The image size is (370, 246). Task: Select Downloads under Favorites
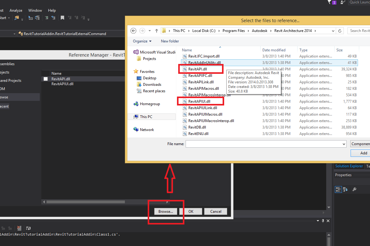(152, 85)
